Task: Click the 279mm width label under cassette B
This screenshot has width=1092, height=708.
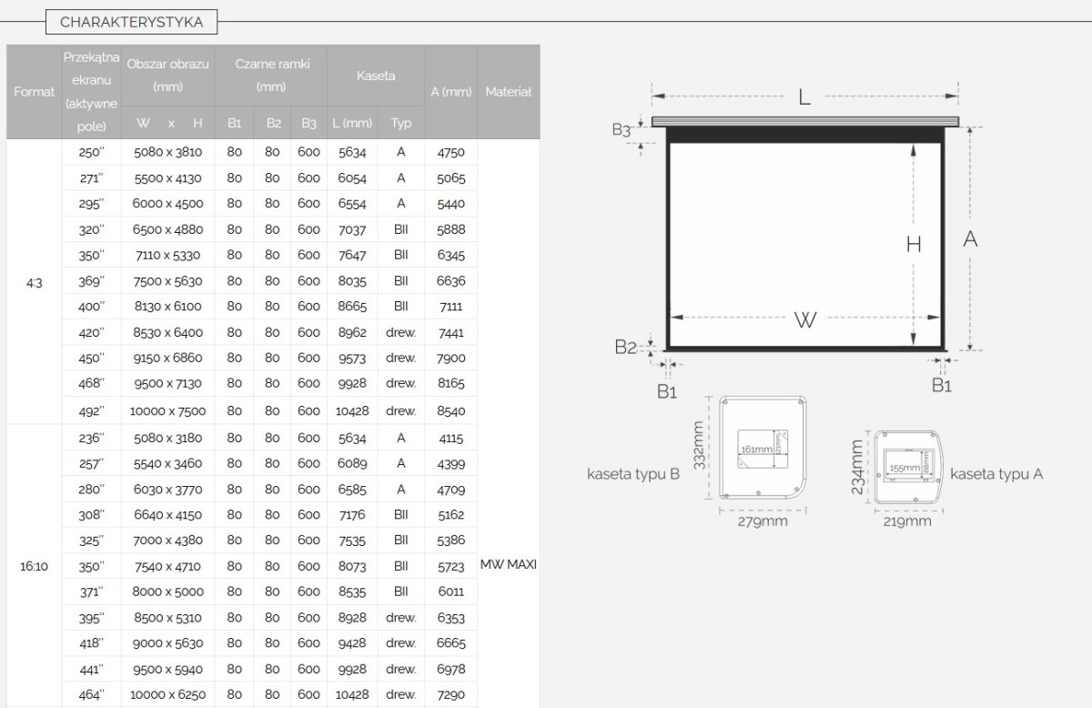Action: point(762,521)
